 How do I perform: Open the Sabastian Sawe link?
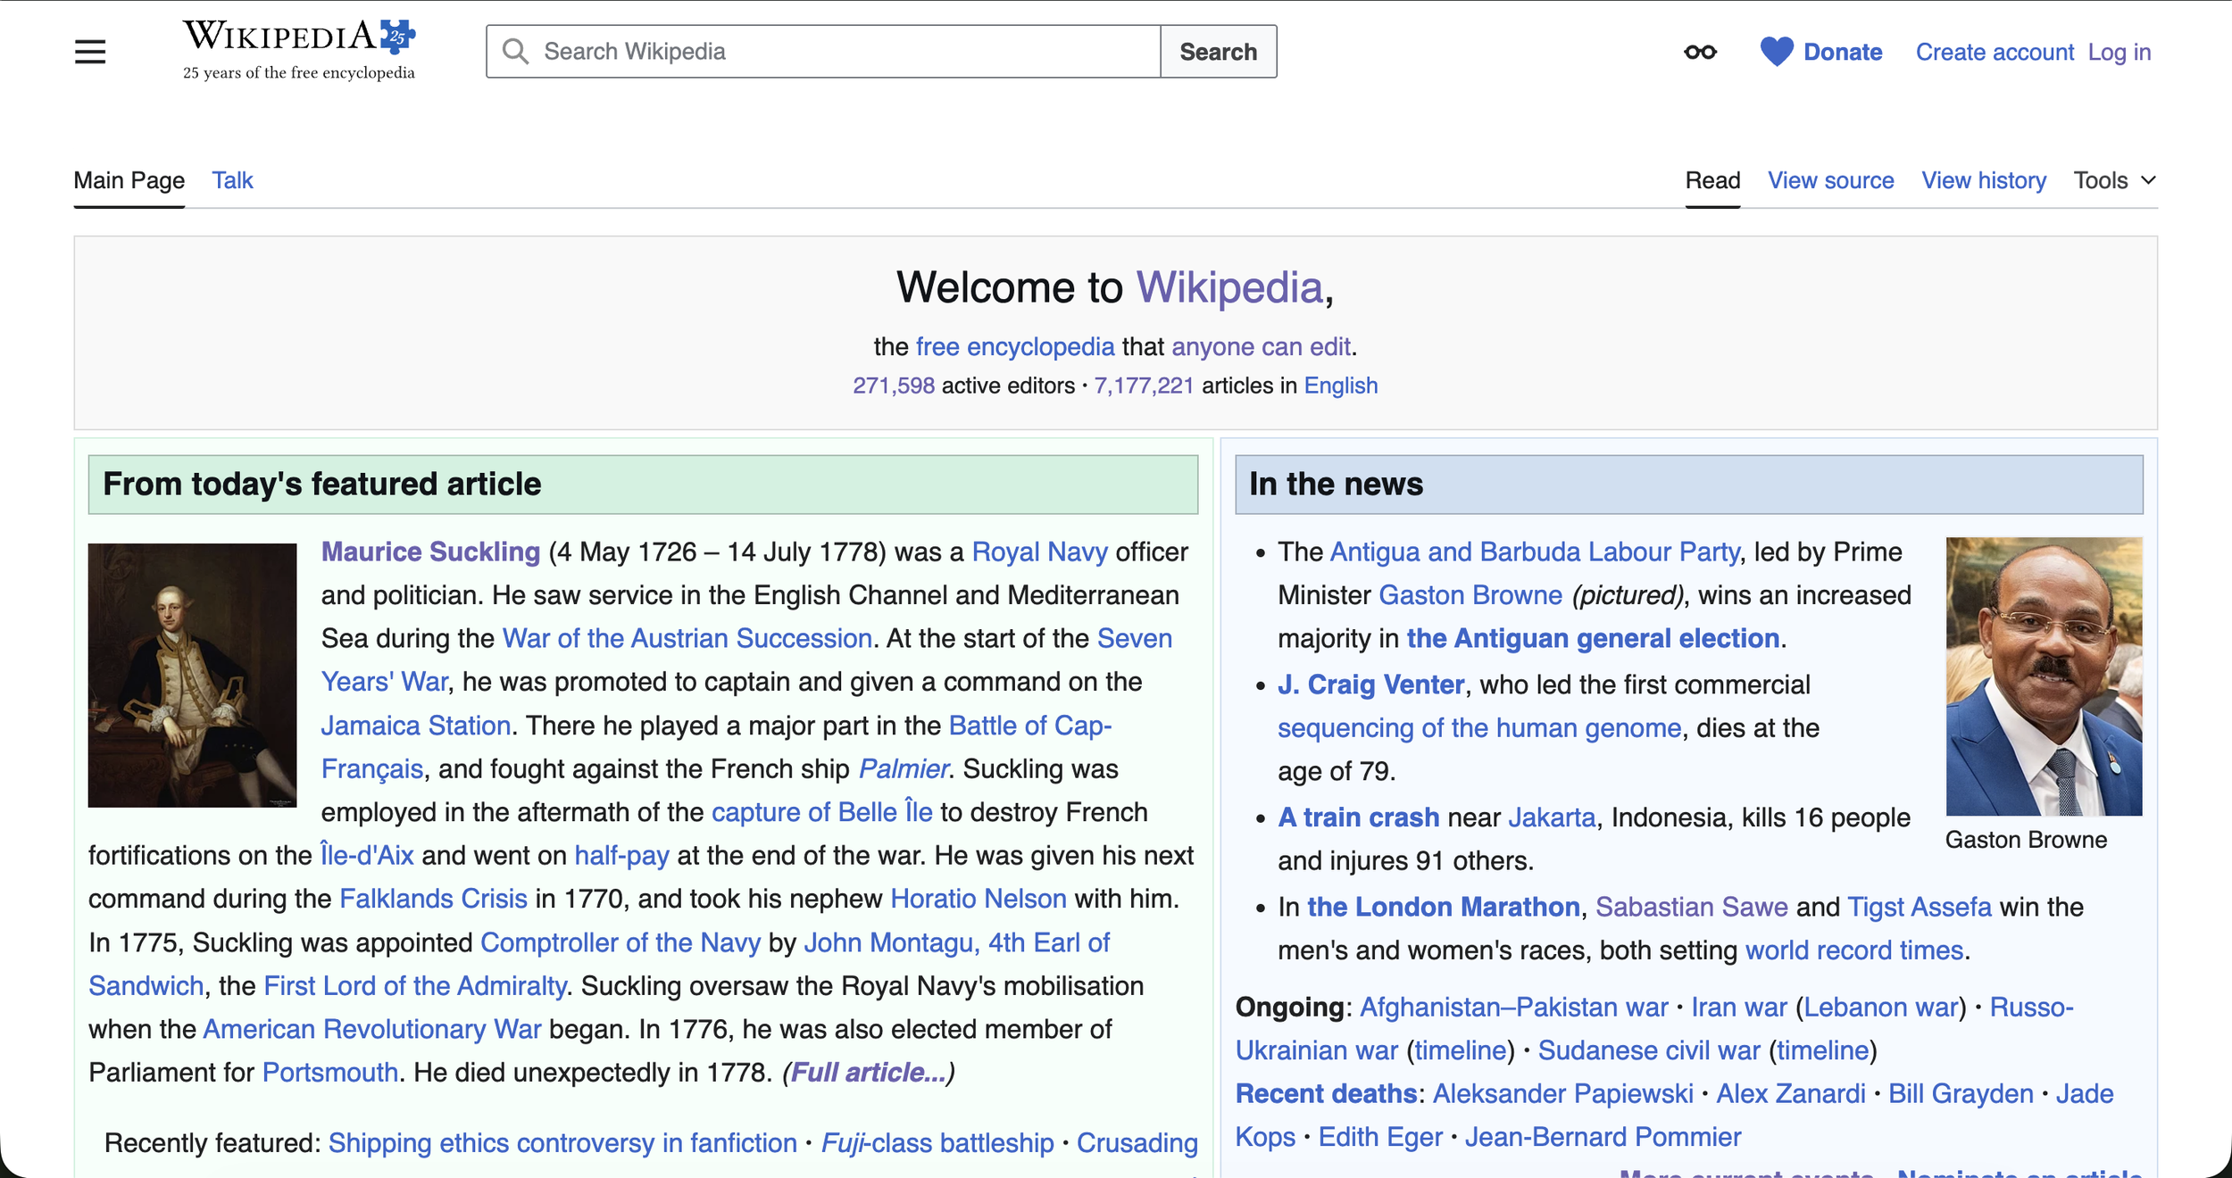click(x=1691, y=907)
